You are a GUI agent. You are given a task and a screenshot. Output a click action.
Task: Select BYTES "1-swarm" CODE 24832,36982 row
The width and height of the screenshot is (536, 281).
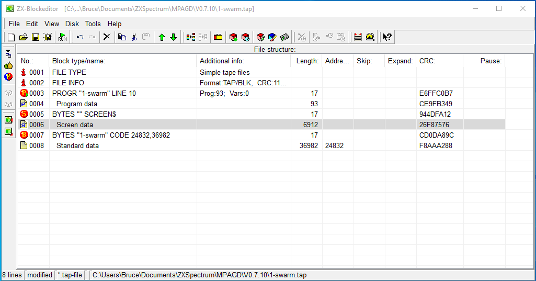click(261, 135)
